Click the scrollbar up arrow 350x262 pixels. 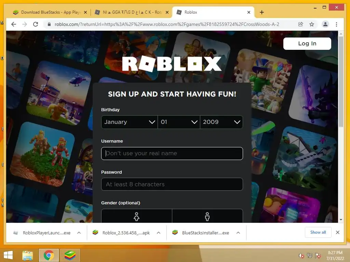click(341, 34)
